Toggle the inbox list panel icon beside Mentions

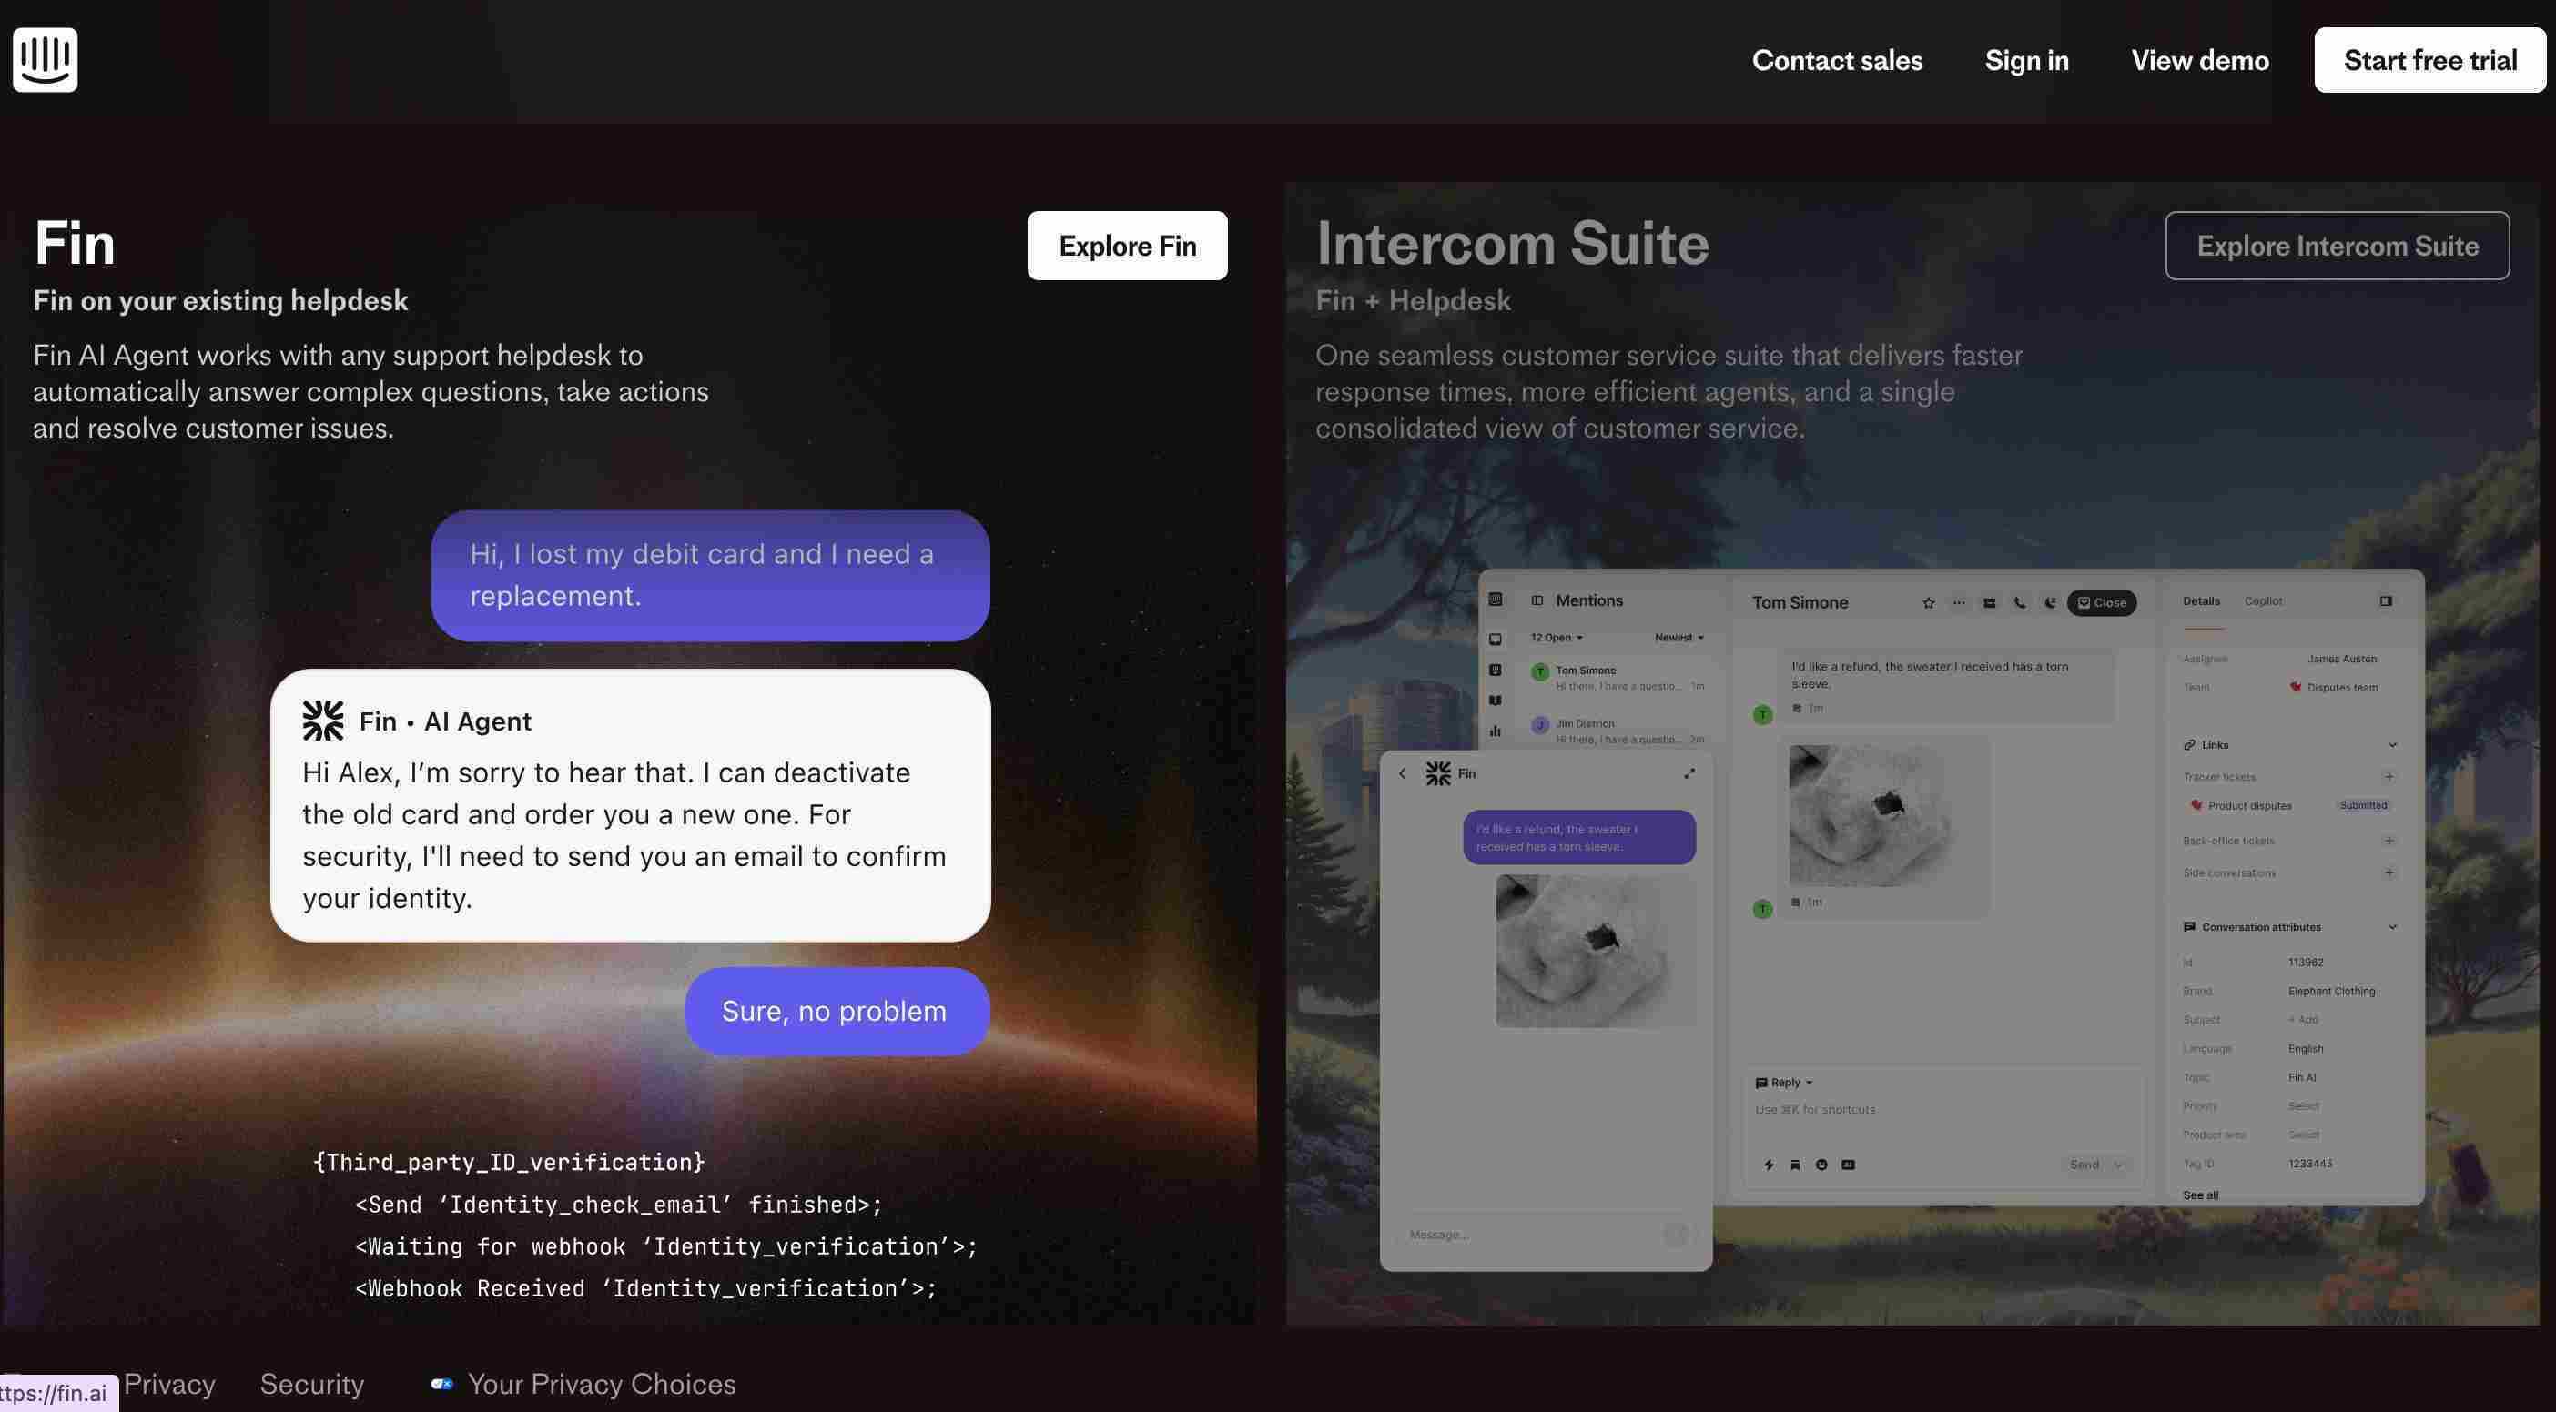pos(1537,600)
